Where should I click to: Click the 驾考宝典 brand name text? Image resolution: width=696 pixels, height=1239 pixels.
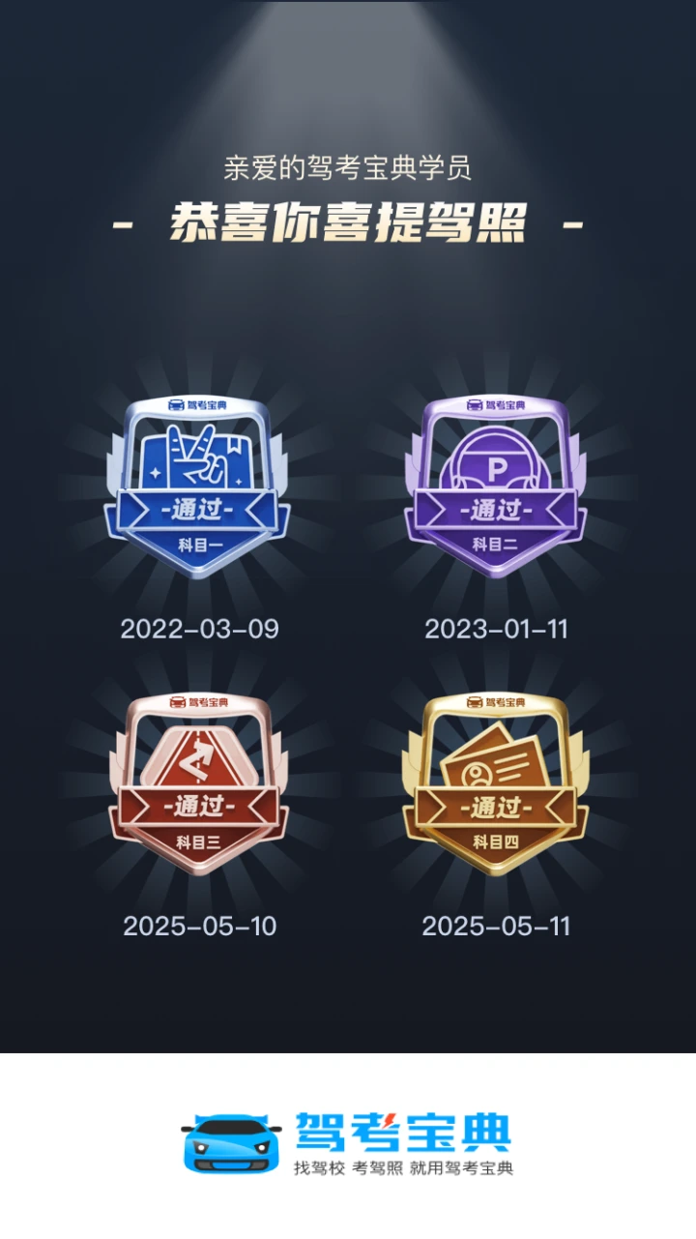(x=402, y=1132)
